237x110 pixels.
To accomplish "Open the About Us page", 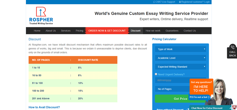I will coord(51,31).
